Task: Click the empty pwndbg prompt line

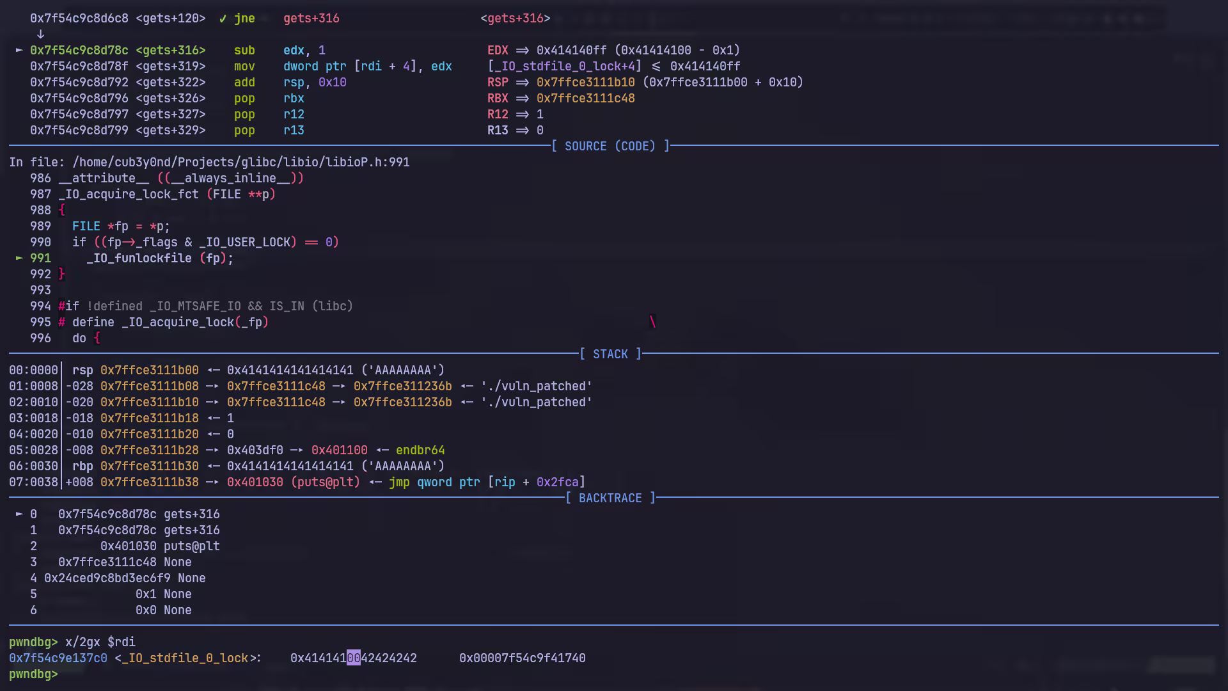Action: pos(33,674)
